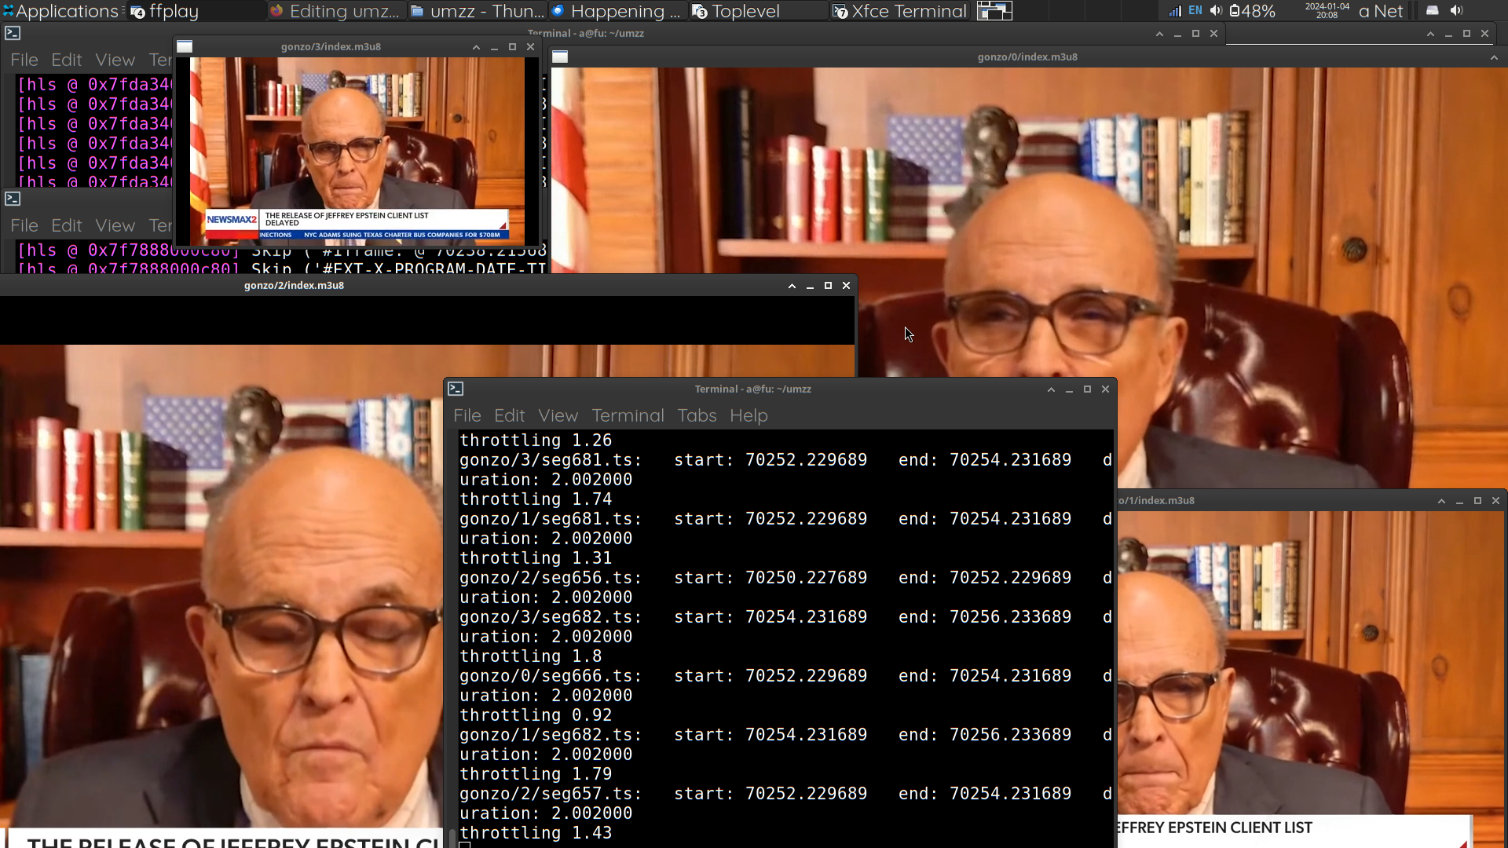1508x848 pixels.
Task: Shade the gonzo/3/index.m3u8 window with its up arrow
Action: [476, 47]
